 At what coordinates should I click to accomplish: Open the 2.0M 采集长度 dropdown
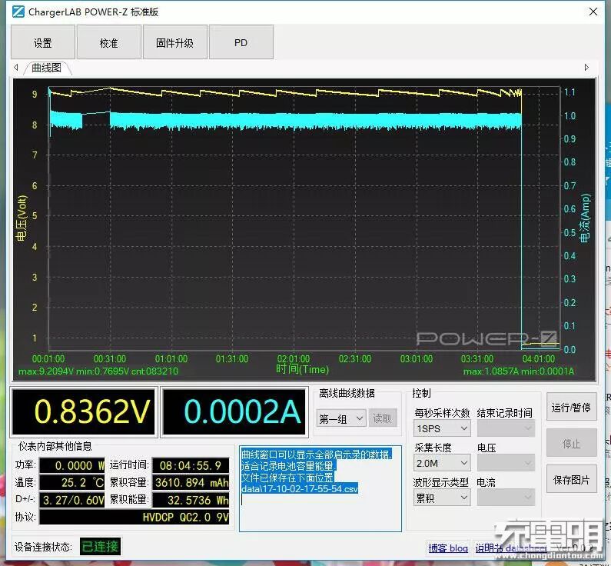coord(441,463)
